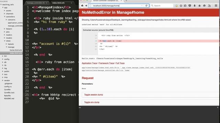Collapse the controllers folder
Viewport: 220px width, 123px height.
4,17
